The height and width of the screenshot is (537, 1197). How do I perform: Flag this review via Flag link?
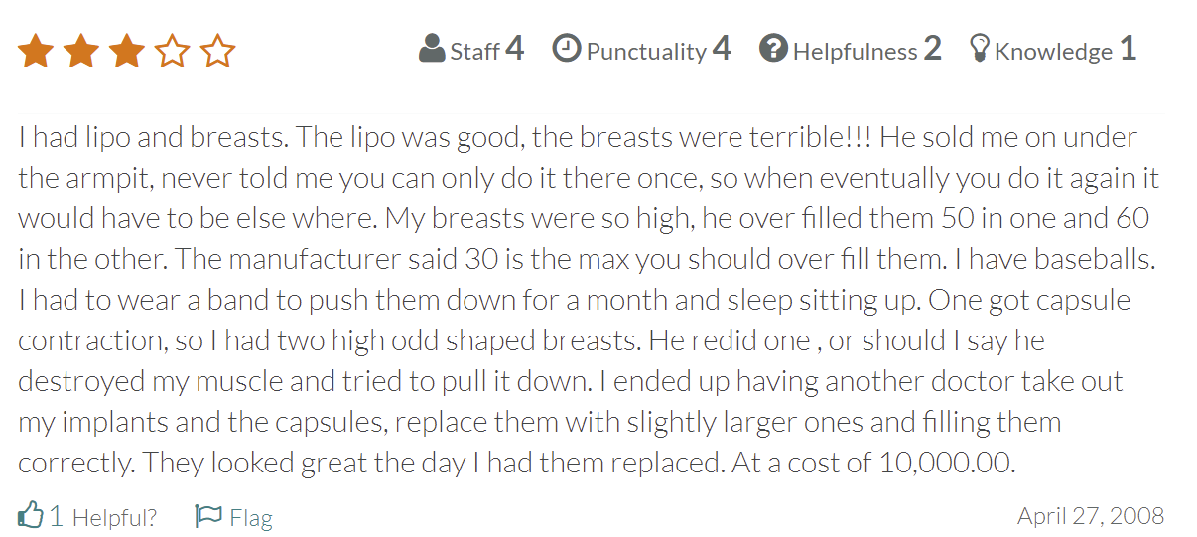(250, 517)
